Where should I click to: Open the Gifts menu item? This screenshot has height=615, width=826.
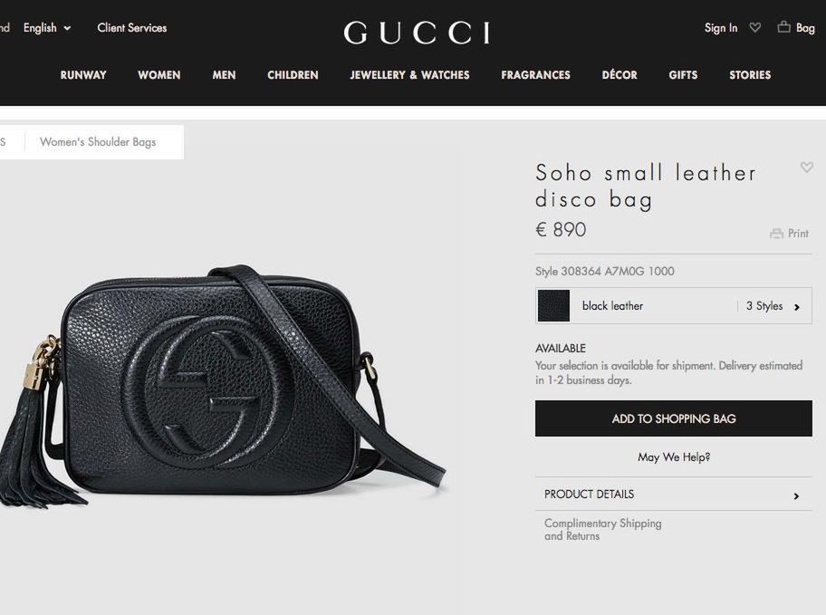point(683,75)
